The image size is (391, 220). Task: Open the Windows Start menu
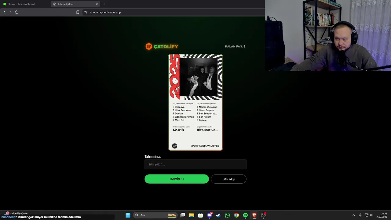pos(128,215)
